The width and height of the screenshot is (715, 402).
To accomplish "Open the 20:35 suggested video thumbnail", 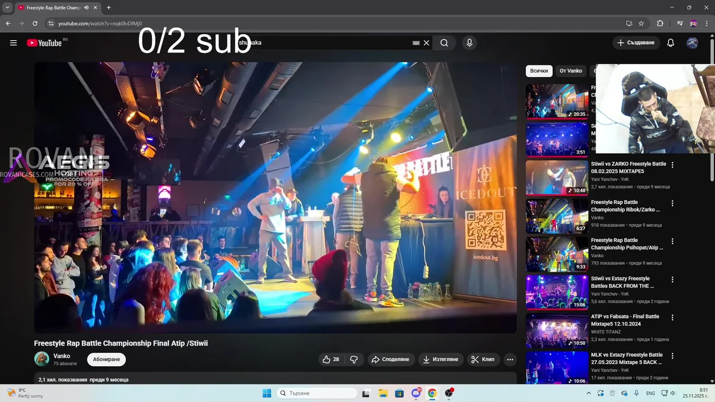I will click(557, 102).
